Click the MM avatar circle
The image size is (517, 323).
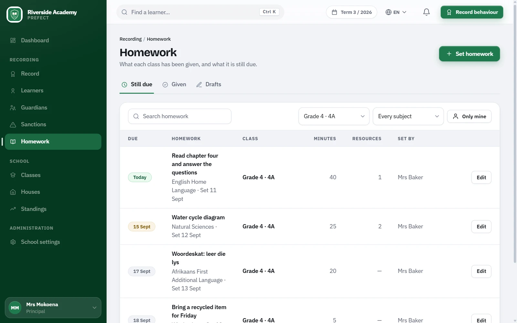pyautogui.click(x=15, y=308)
